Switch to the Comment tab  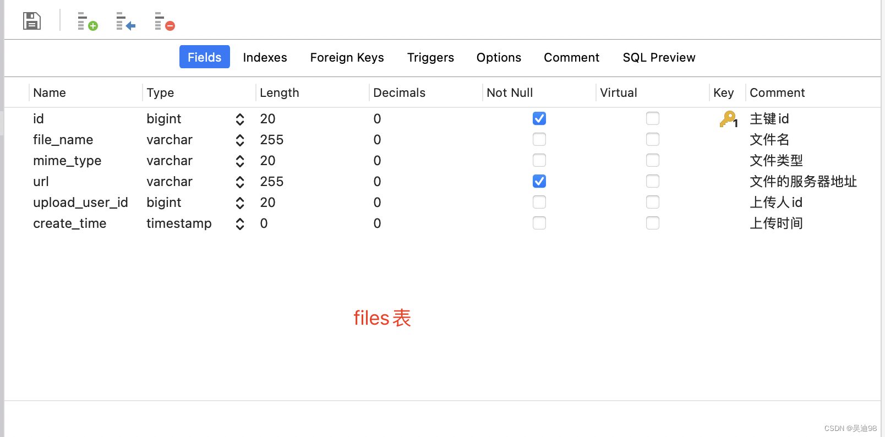[x=571, y=57]
